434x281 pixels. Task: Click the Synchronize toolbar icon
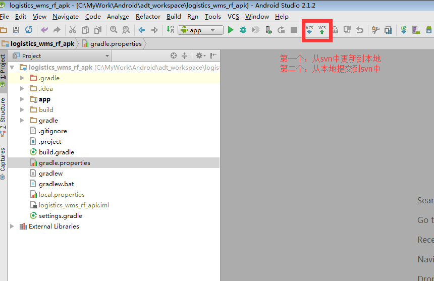point(29,30)
